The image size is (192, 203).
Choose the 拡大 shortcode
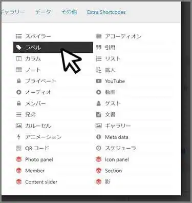click(133, 70)
